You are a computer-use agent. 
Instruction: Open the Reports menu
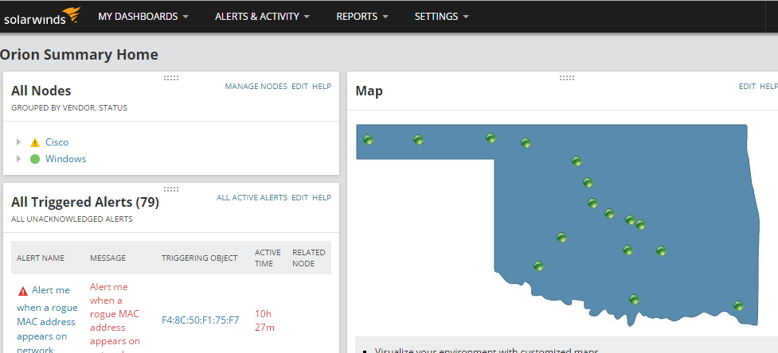(x=362, y=17)
